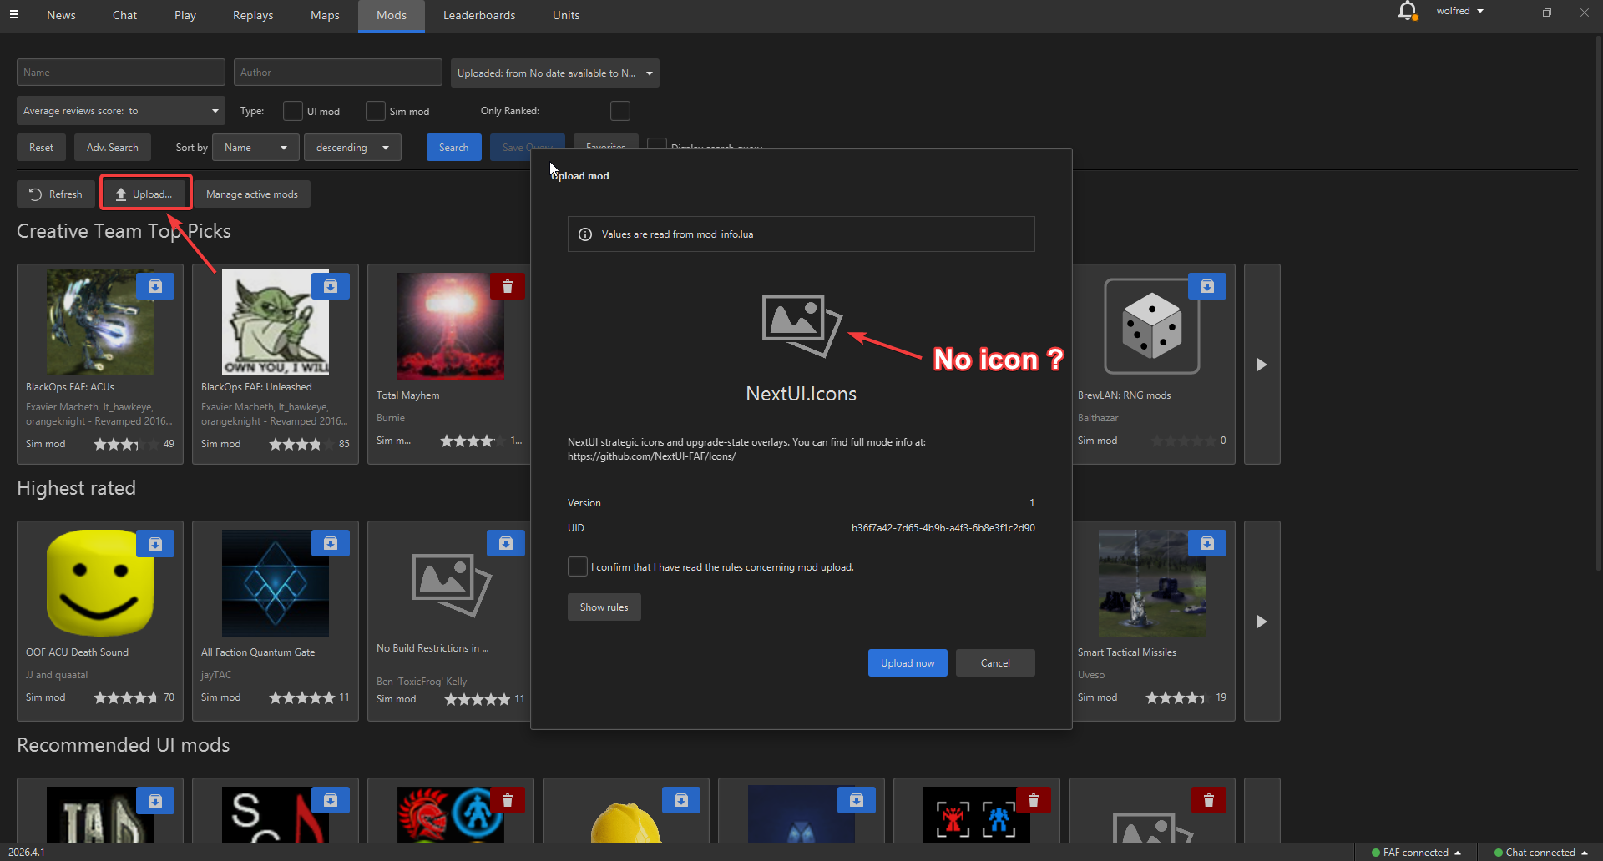Open the Uploaded date range dropdown
The image size is (1603, 861).
(x=554, y=73)
